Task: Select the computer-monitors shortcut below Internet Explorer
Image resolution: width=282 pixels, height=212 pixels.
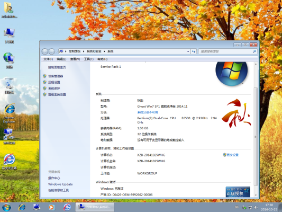Action: pos(9,136)
